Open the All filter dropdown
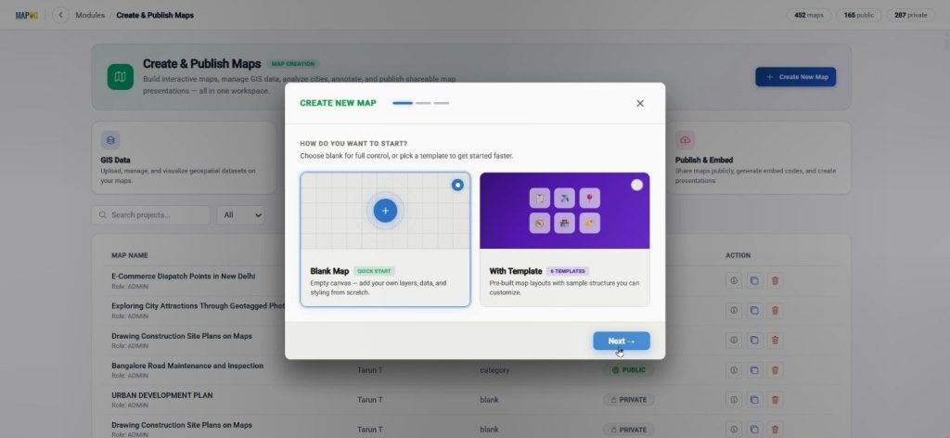Screen dimensions: 950x438 [x=241, y=215]
